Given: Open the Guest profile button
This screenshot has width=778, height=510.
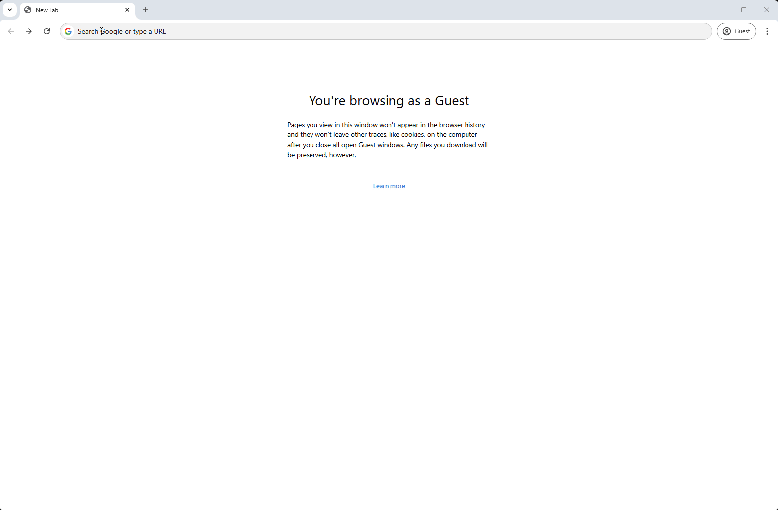Looking at the screenshot, I should click(736, 31).
